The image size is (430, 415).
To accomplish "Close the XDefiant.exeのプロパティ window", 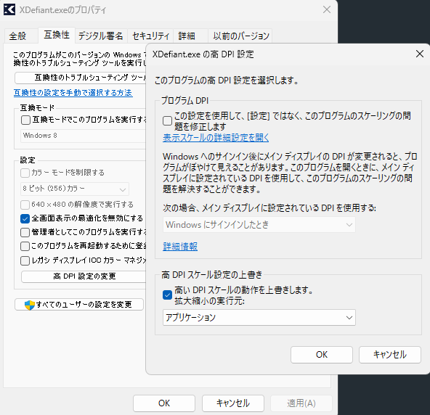I will pos(327,9).
